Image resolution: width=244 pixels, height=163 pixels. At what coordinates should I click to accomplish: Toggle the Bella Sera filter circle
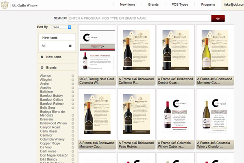[73, 108]
